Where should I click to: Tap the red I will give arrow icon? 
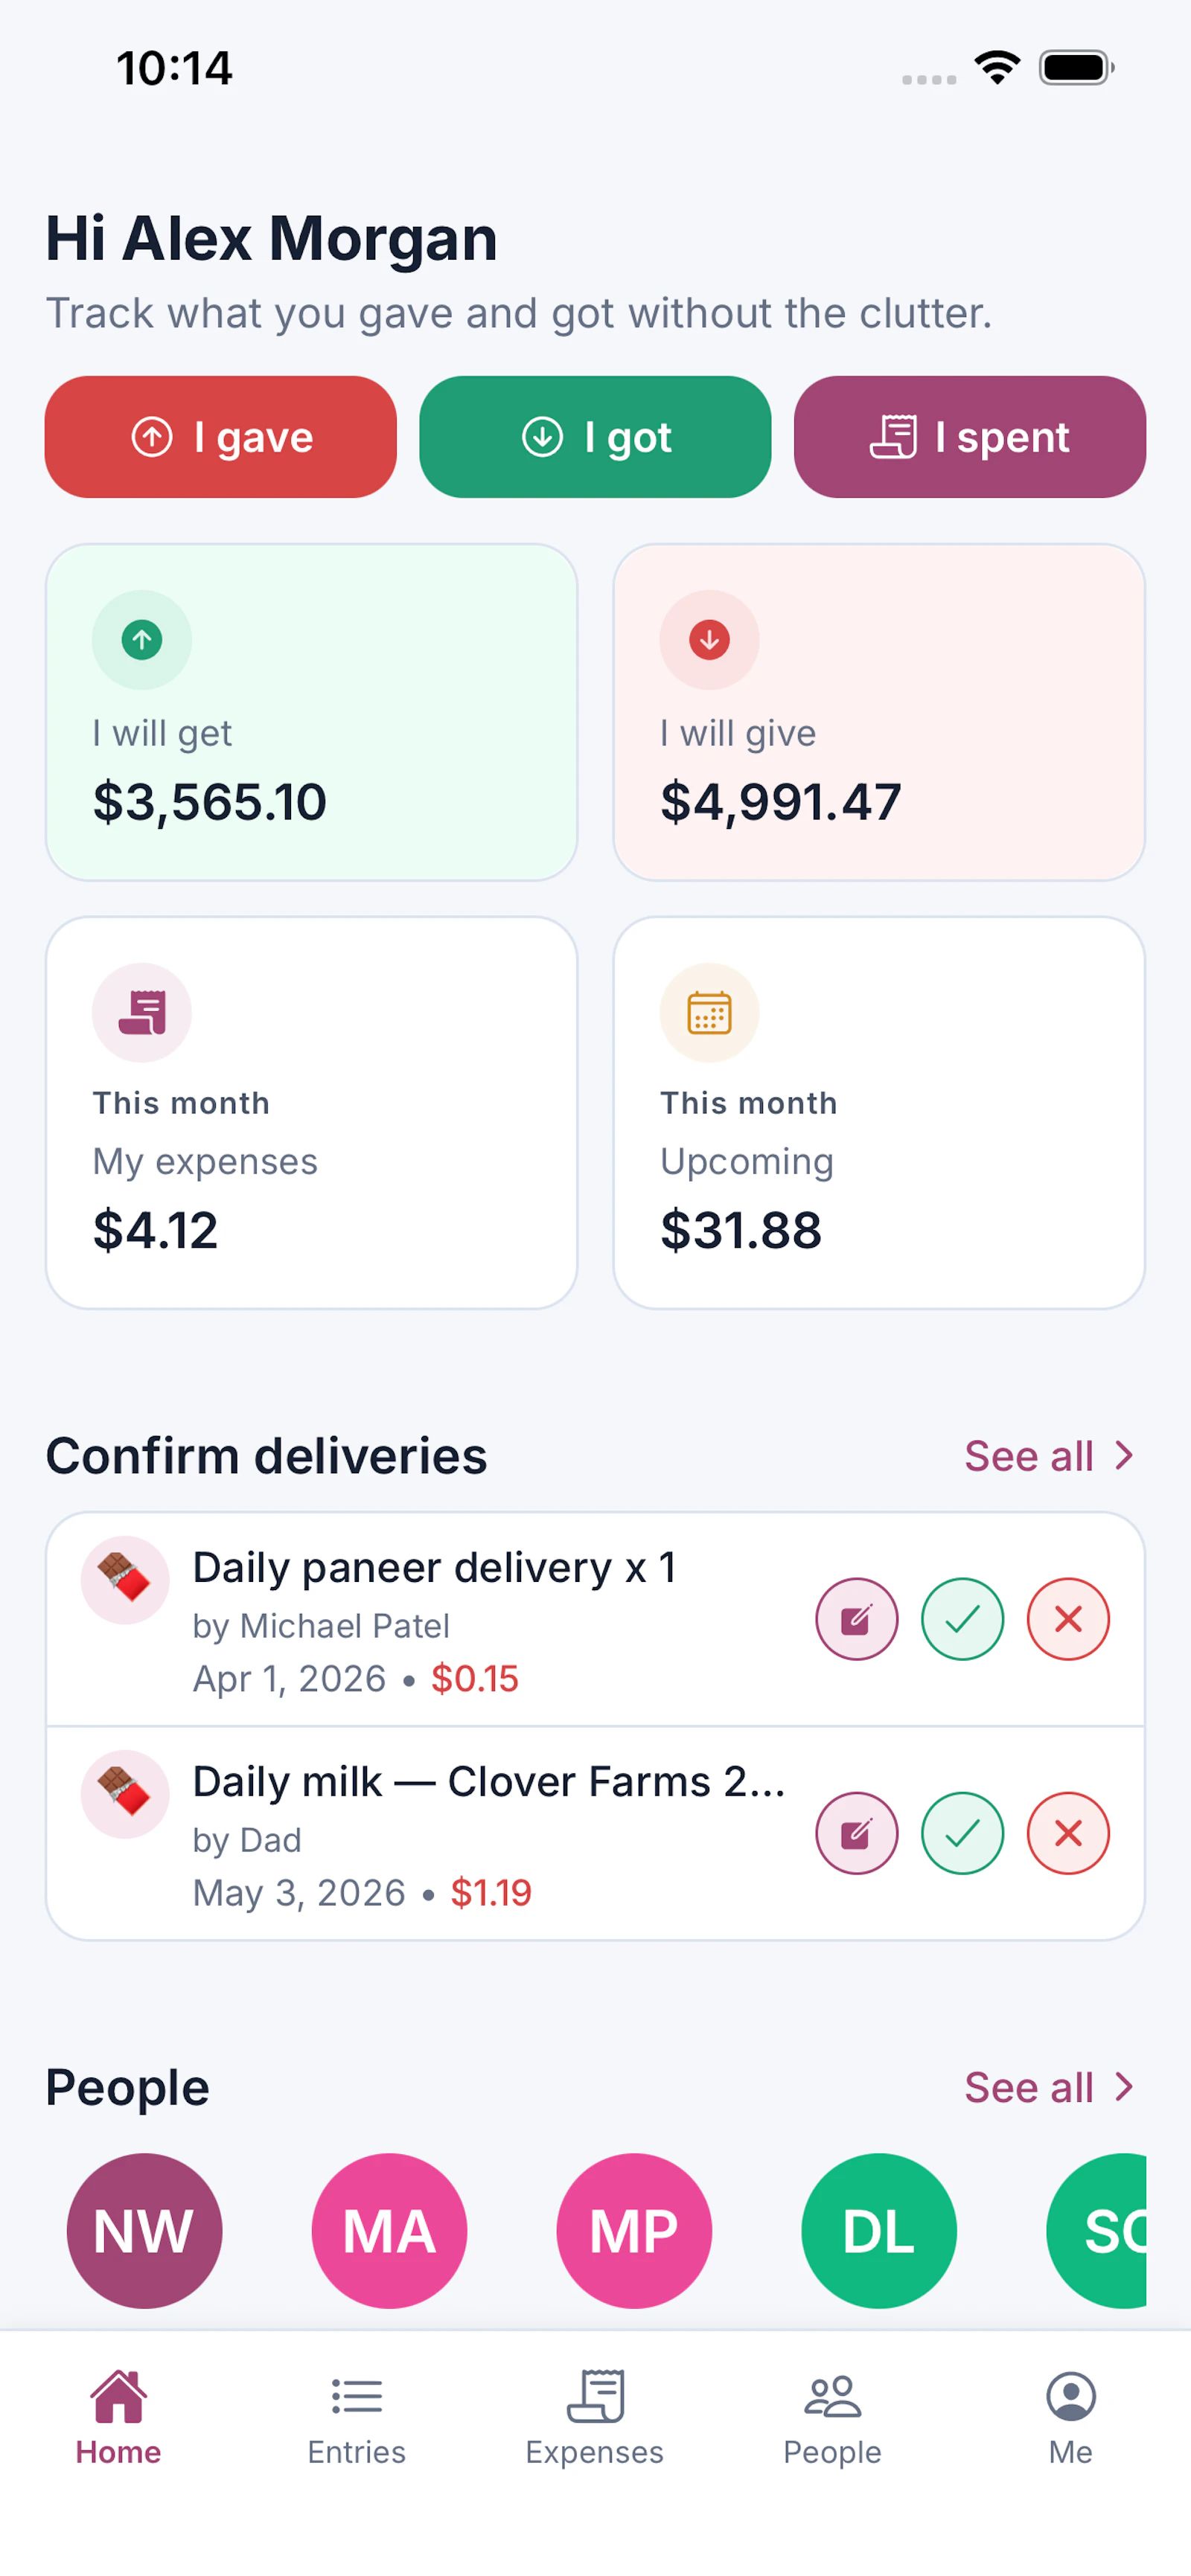coord(709,640)
